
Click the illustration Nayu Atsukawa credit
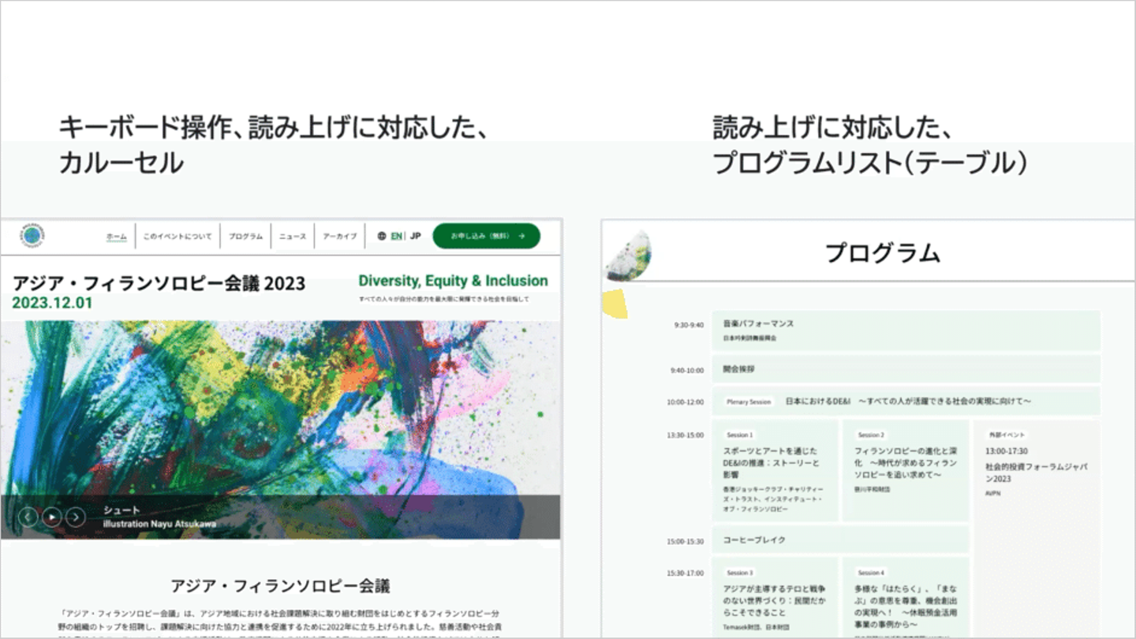(x=159, y=524)
